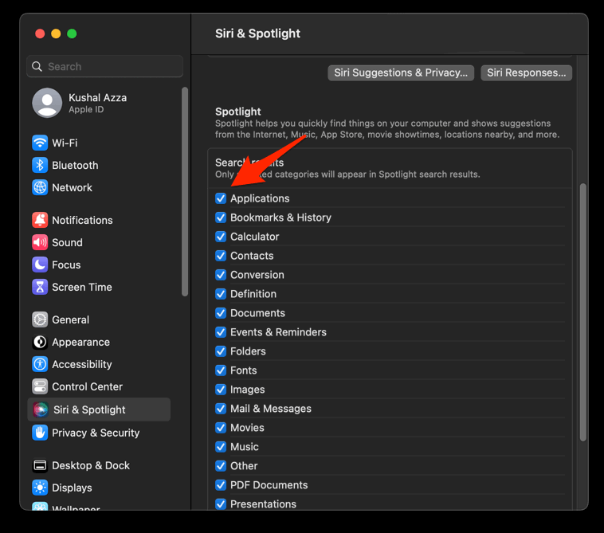604x533 pixels.
Task: Click the sidebar scrollbar
Action: (185, 191)
